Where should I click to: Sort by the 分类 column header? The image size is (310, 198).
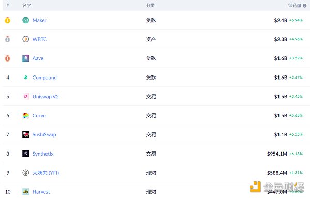point(150,5)
